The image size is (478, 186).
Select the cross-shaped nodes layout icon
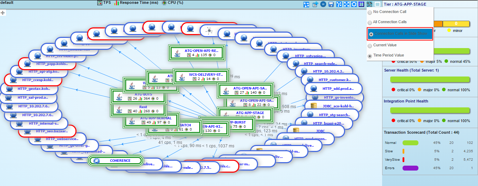pos(347,4)
